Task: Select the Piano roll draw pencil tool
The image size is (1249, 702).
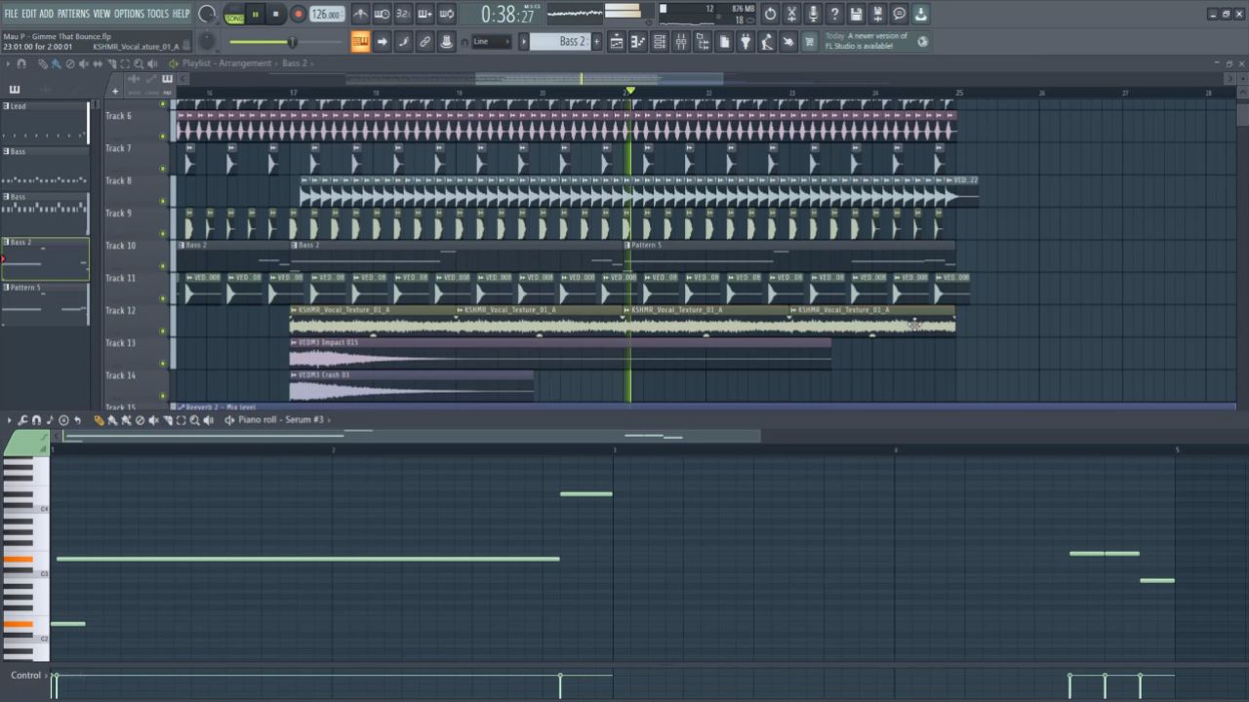Action: (99, 420)
